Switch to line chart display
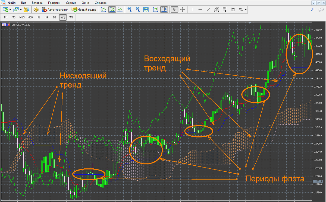This screenshot has width=326, height=202. coord(120,9)
